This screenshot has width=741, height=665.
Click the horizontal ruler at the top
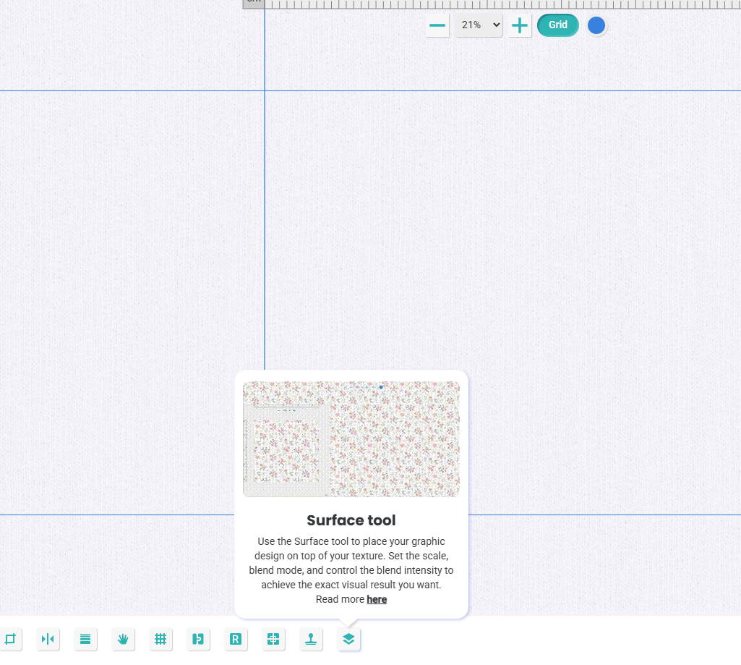point(492,4)
